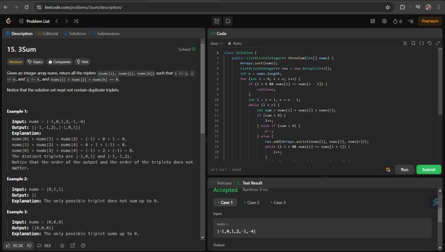Open browser extensions puzzle icon
The height and width of the screenshot is (252, 445).
(402, 7)
